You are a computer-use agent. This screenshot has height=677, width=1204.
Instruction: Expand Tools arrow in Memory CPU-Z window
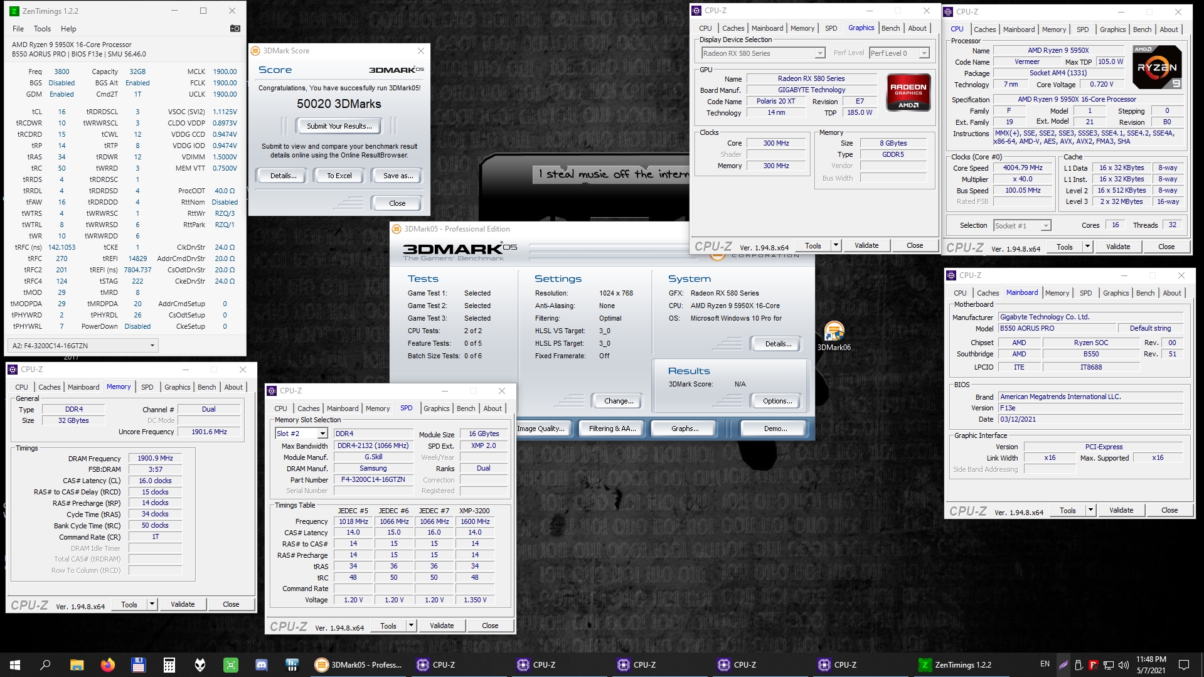point(152,604)
